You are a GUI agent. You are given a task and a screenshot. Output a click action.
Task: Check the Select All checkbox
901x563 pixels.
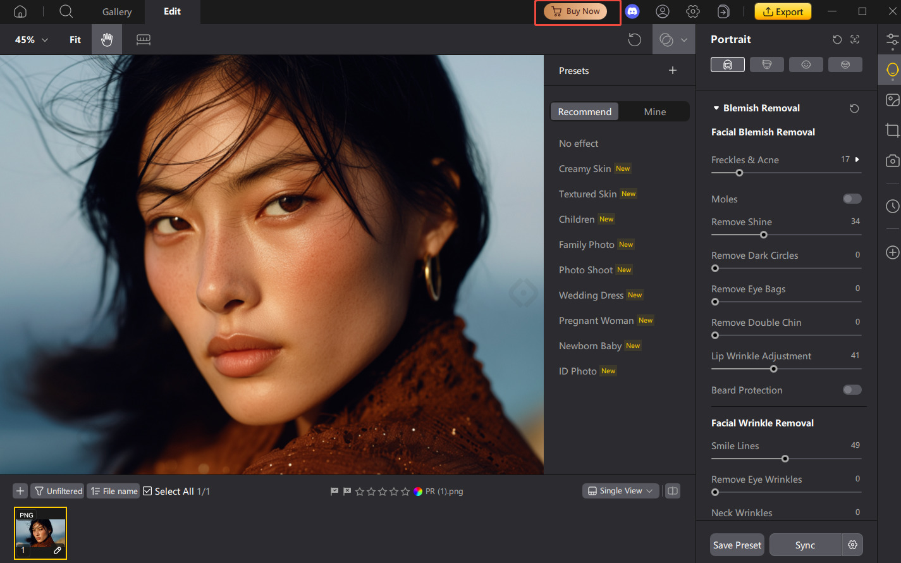(147, 492)
